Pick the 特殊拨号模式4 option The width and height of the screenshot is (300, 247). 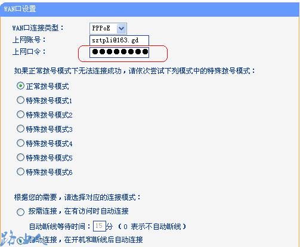tap(20, 143)
